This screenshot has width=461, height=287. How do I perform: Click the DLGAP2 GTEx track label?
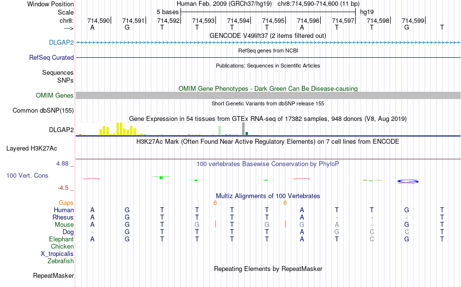click(x=61, y=130)
